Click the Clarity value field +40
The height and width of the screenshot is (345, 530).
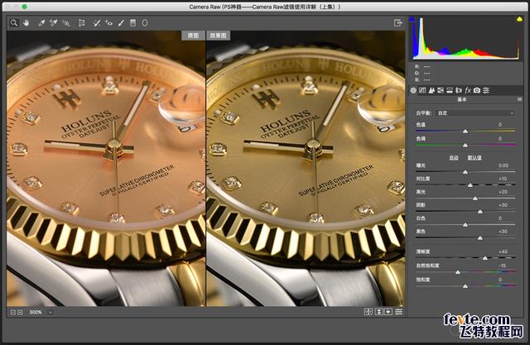tap(503, 252)
